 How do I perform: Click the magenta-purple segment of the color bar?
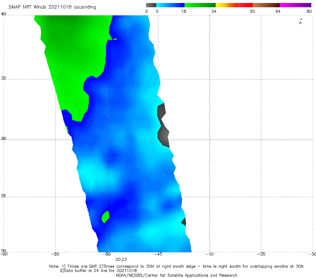[295, 5]
